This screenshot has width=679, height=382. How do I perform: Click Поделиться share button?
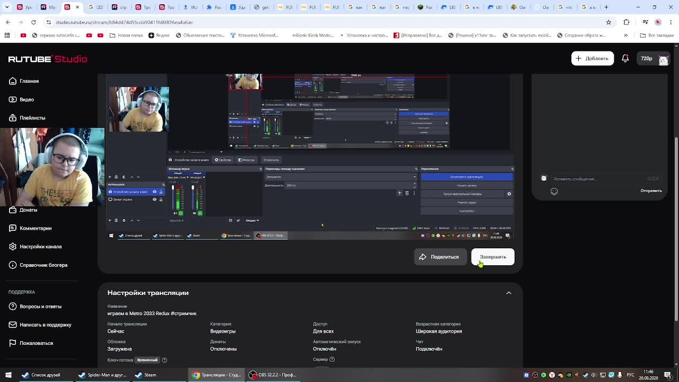click(x=440, y=257)
